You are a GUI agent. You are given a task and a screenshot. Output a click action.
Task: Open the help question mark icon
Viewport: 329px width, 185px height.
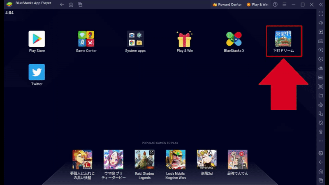click(x=275, y=5)
